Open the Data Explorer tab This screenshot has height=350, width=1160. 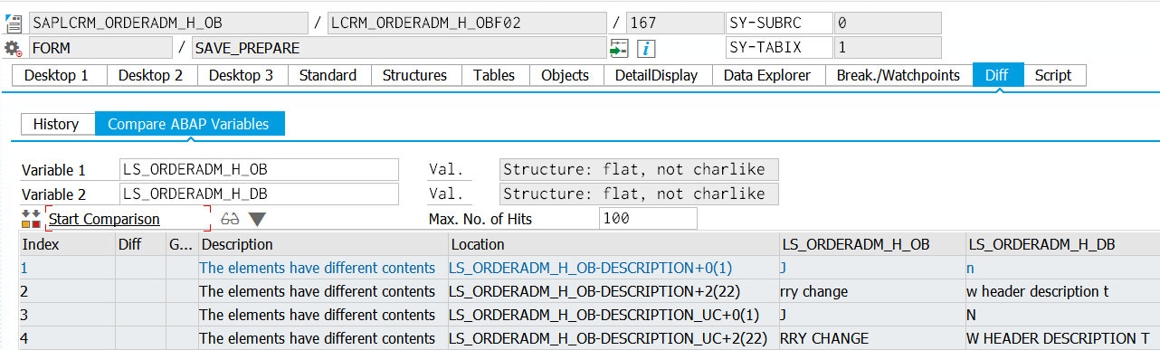pos(768,75)
